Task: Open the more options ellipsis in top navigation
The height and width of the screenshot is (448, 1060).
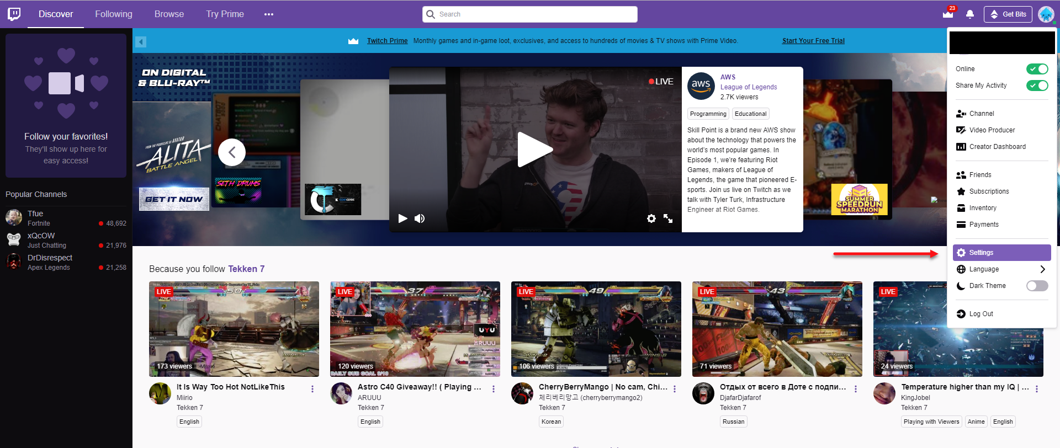Action: [x=269, y=14]
